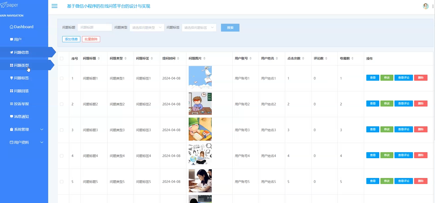Viewport: 435px width, 203px height.
Task: Click 删除 for 问题标题4 row
Action: [421, 155]
